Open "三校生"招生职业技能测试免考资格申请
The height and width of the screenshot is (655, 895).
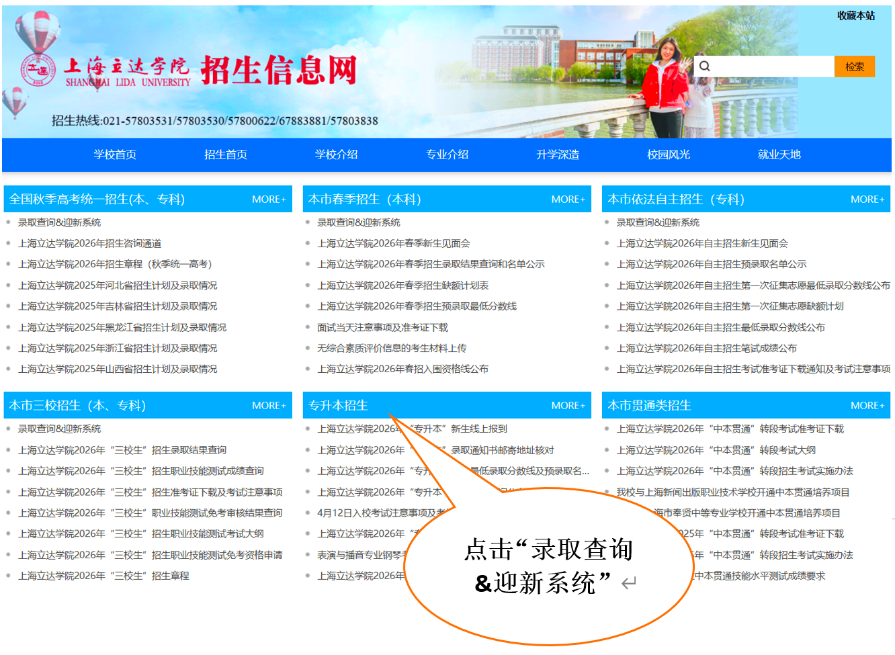click(151, 555)
